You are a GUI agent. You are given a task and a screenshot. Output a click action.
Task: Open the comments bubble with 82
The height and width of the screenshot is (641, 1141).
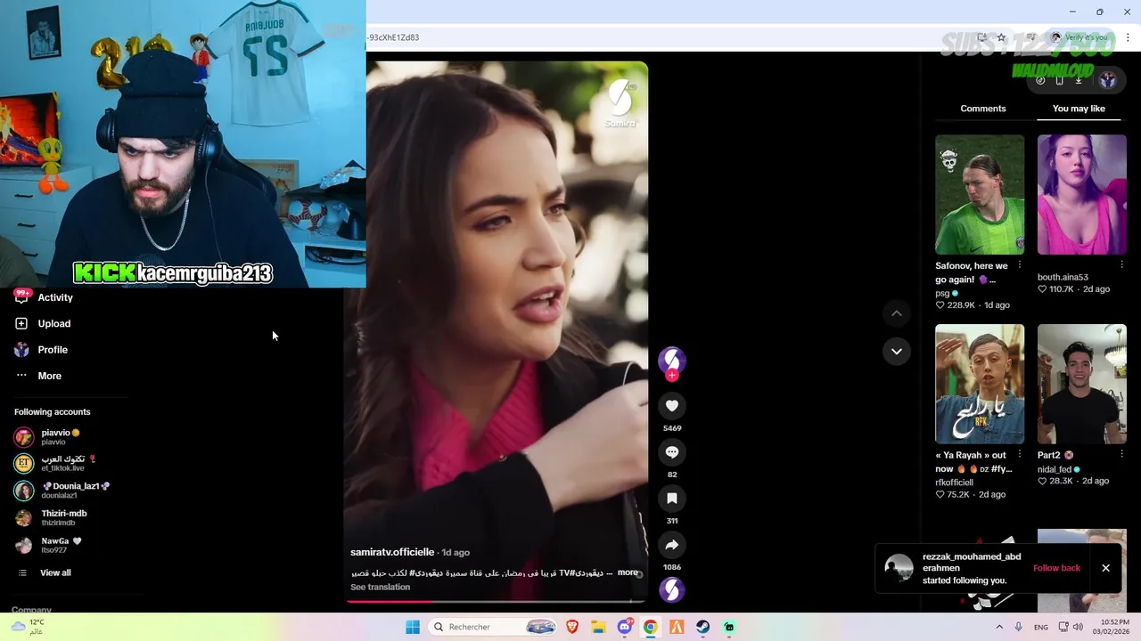672,452
